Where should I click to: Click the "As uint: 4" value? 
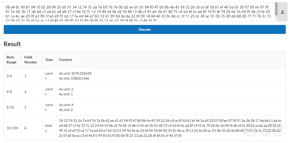[x=66, y=105]
